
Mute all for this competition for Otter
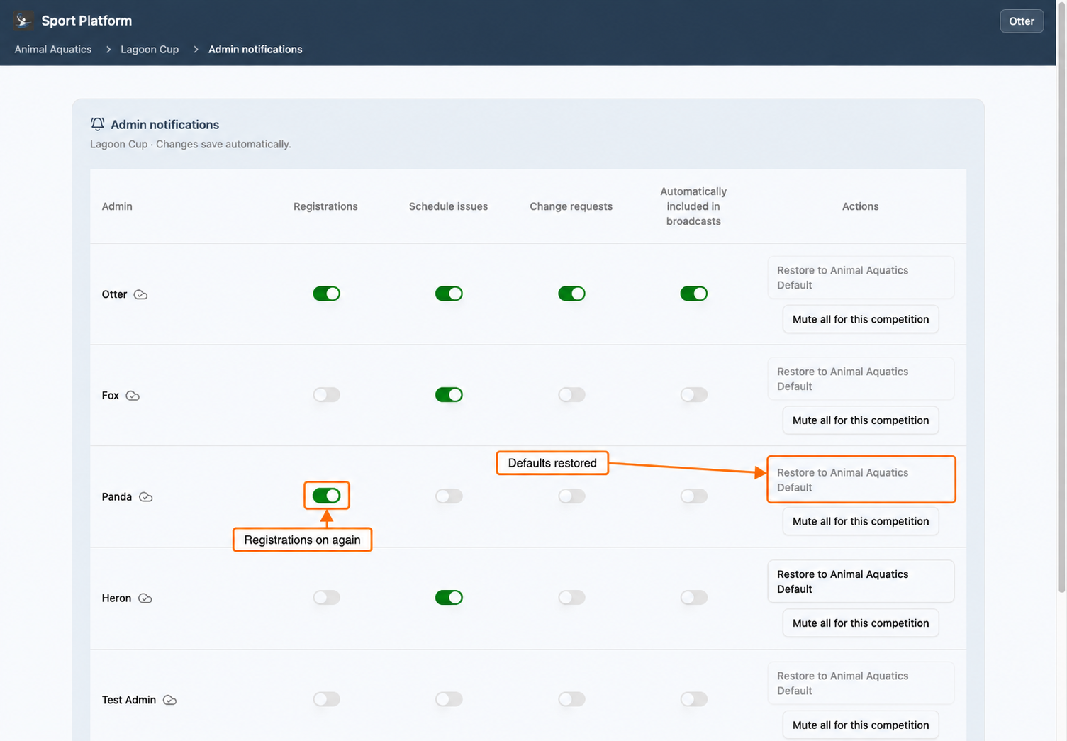point(861,319)
